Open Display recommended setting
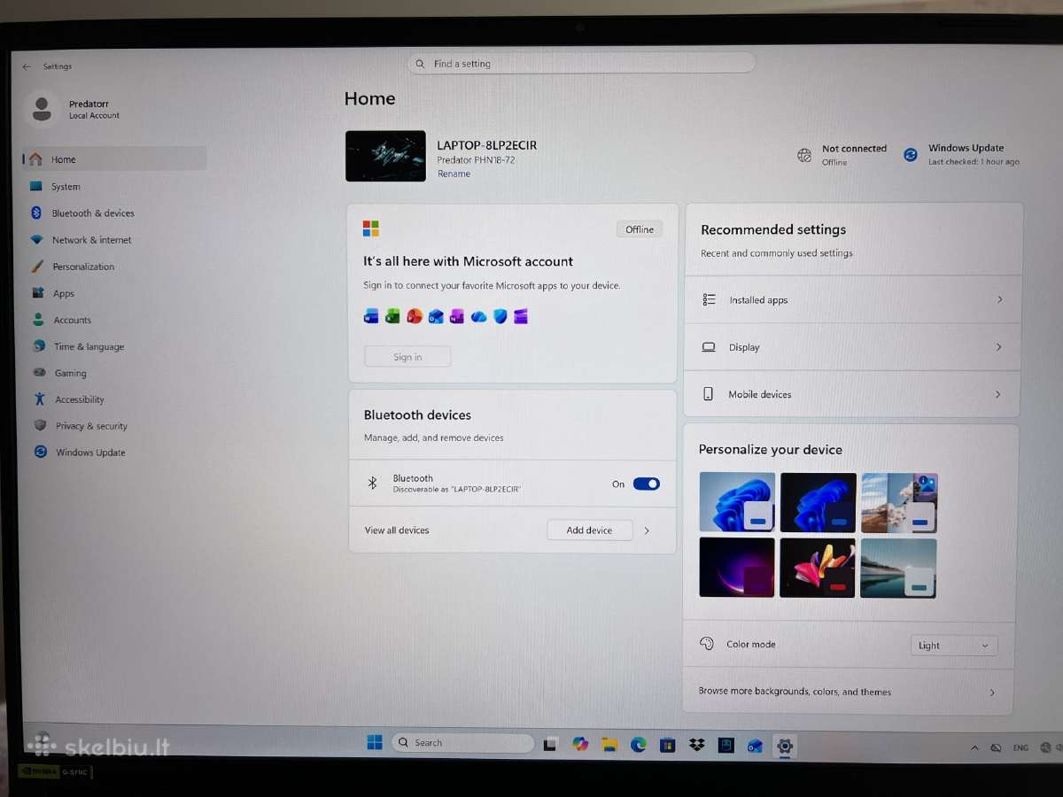This screenshot has height=797, width=1063. 852,347
